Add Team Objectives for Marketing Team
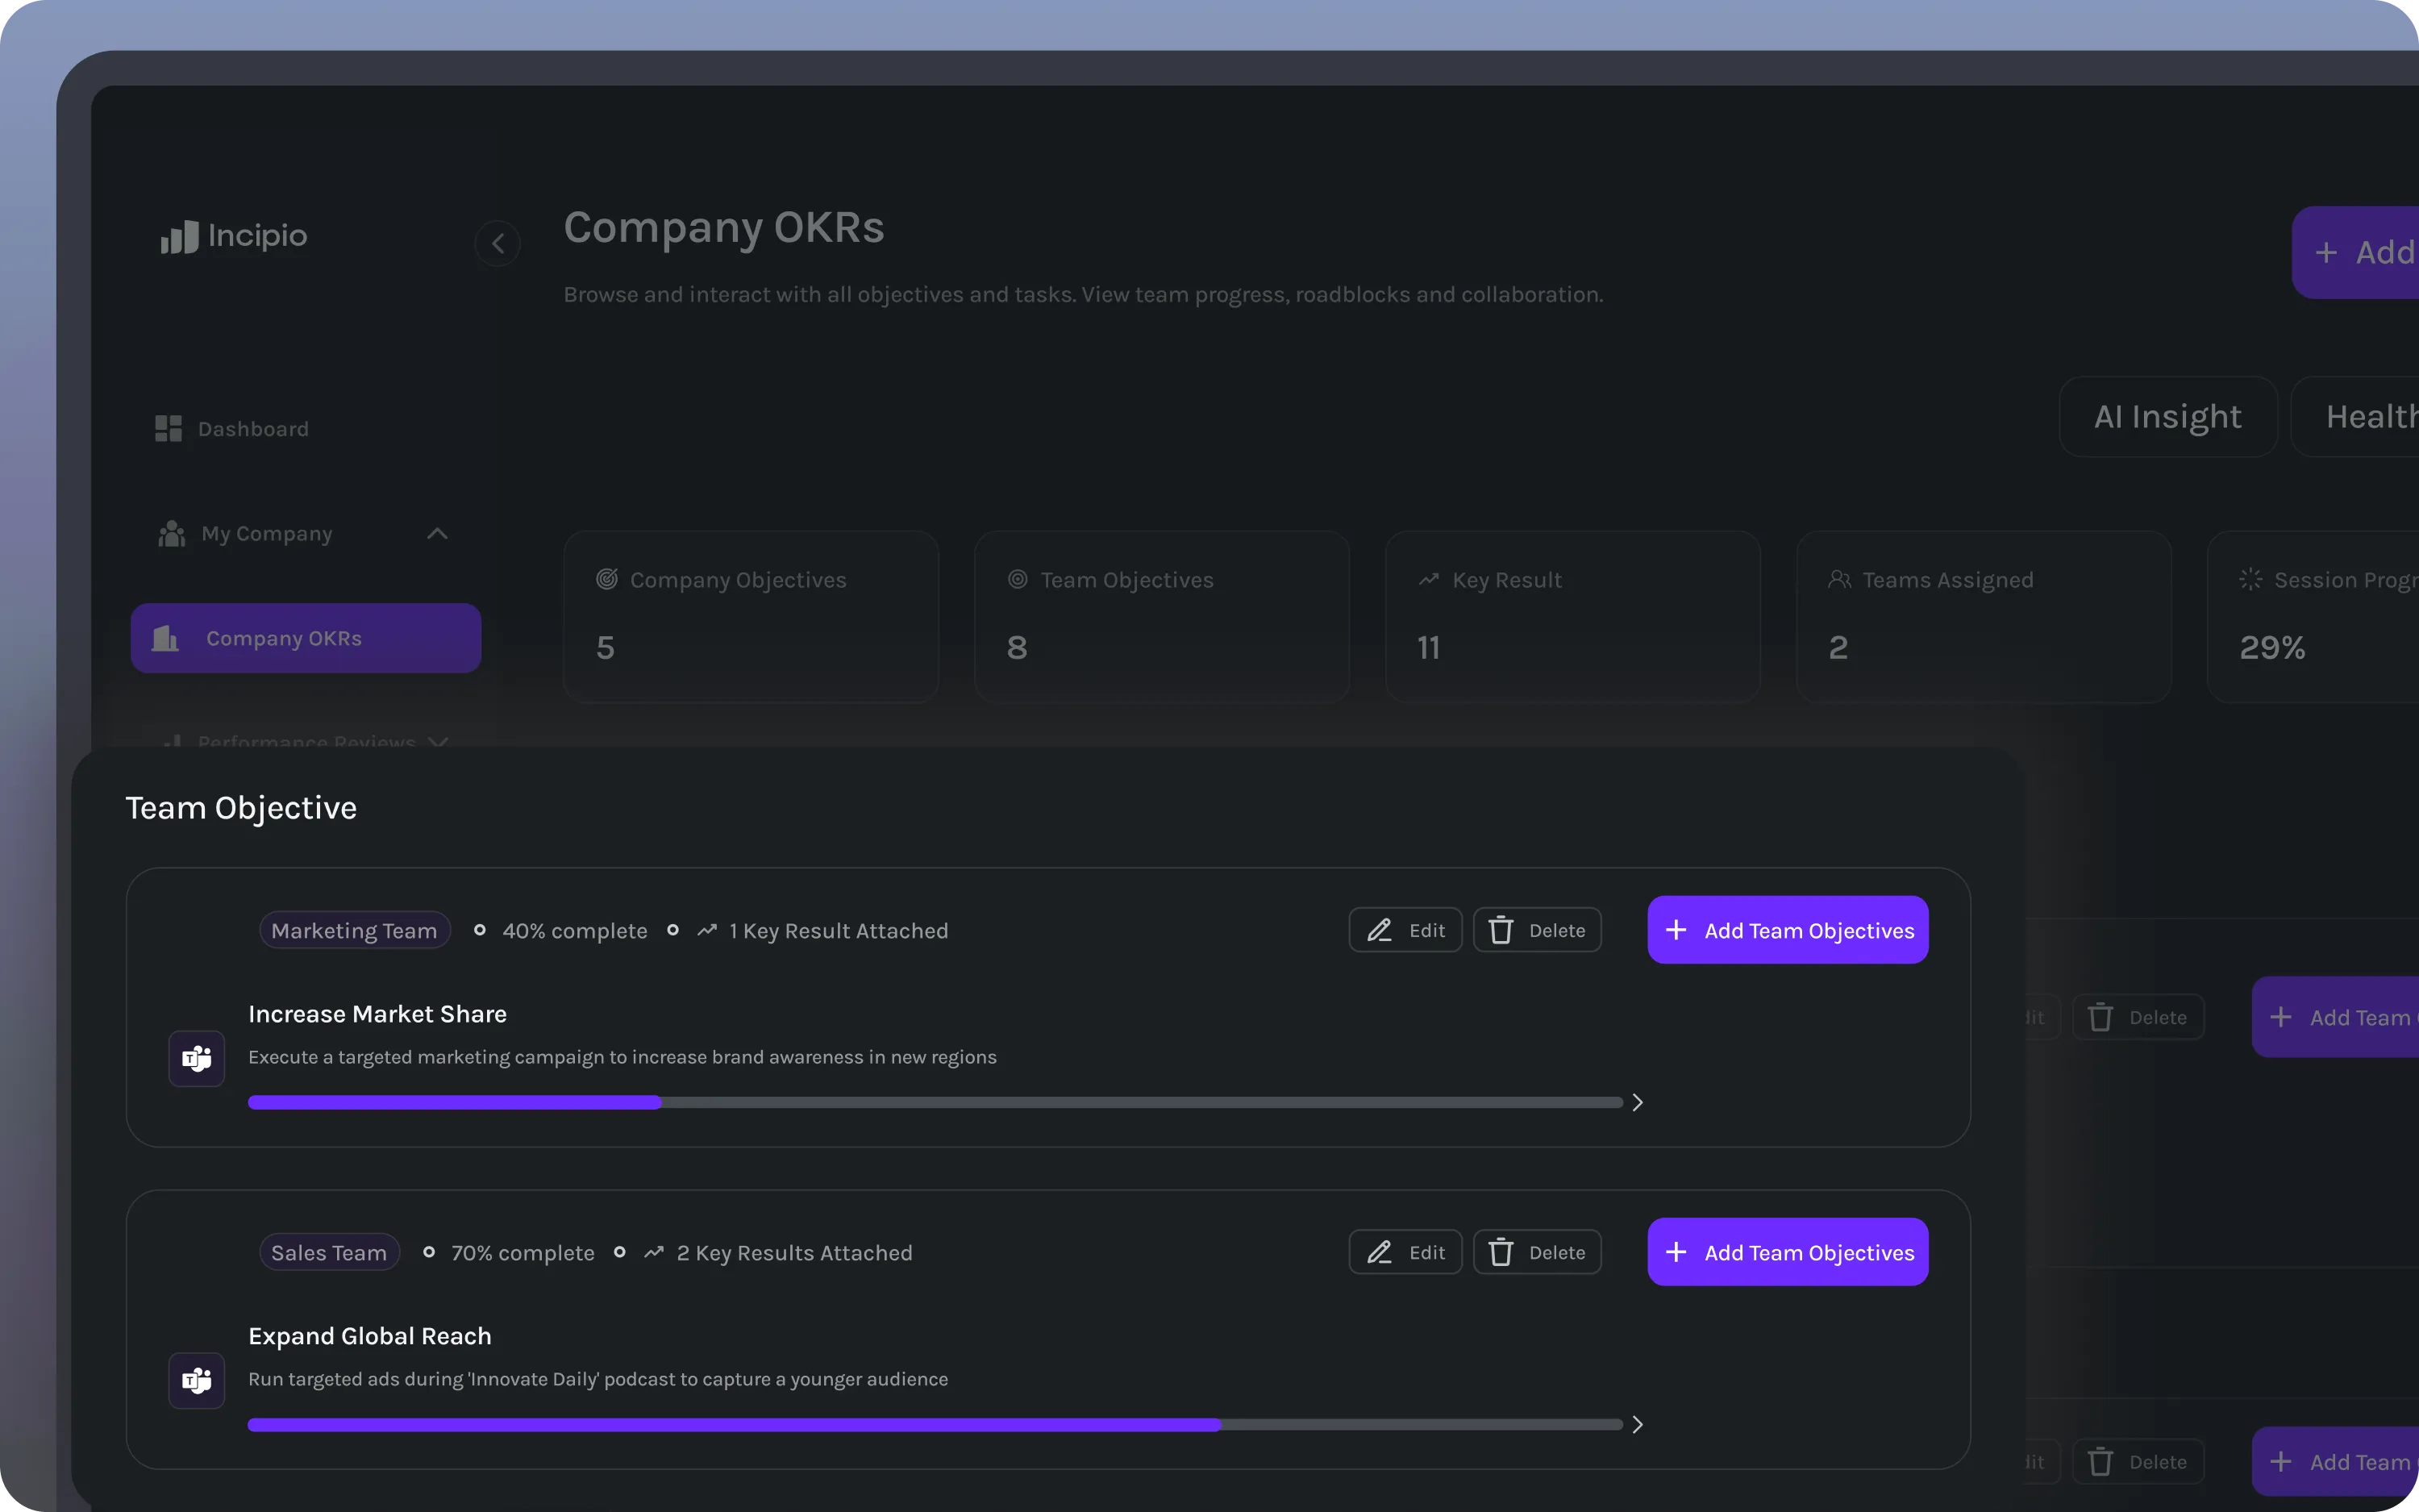The image size is (2419, 1512). (x=1788, y=930)
